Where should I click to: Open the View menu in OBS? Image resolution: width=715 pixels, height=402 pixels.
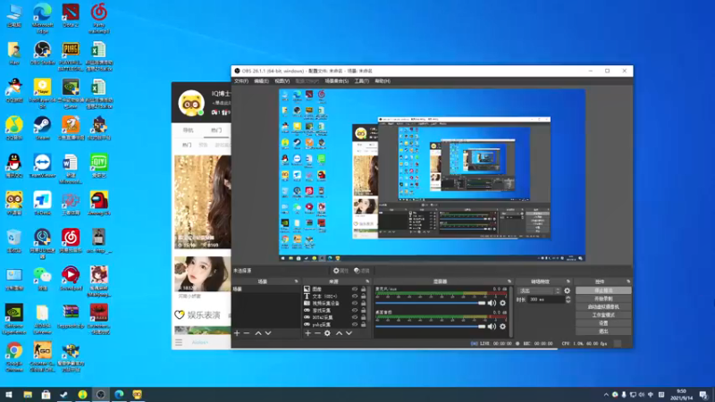(x=282, y=81)
